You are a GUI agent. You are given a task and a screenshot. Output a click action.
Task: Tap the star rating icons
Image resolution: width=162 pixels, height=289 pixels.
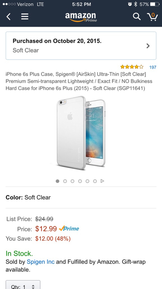(x=132, y=67)
